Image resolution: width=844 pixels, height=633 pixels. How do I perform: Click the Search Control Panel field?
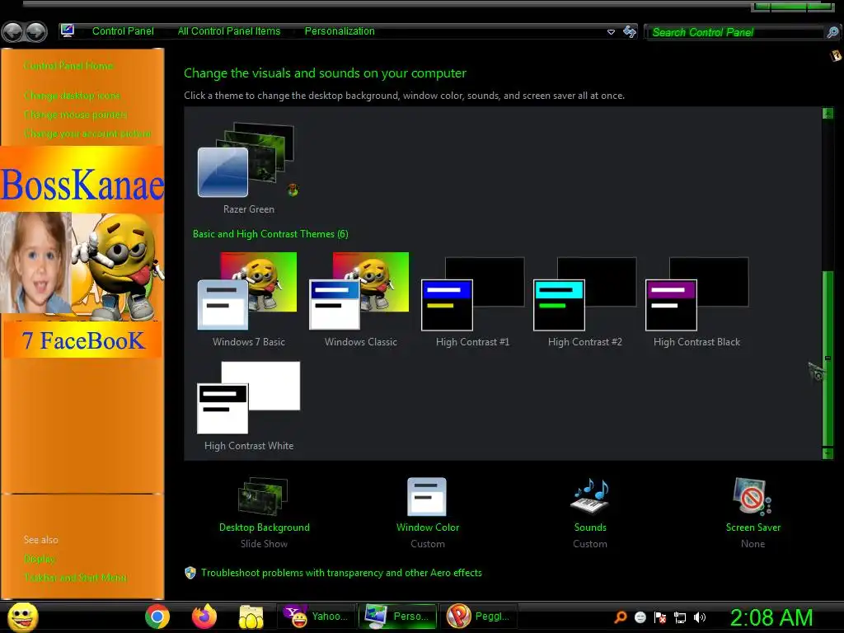[735, 32]
